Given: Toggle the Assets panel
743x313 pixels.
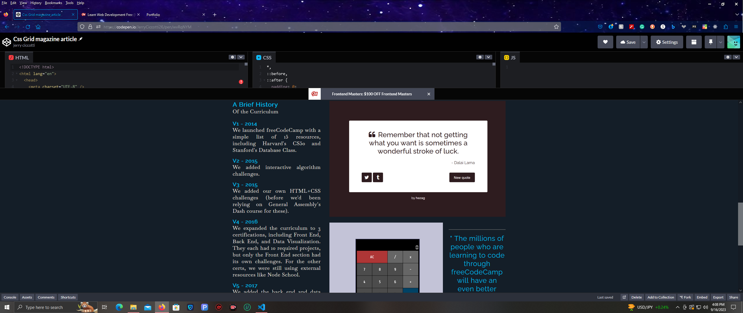Looking at the screenshot, I should (27, 297).
